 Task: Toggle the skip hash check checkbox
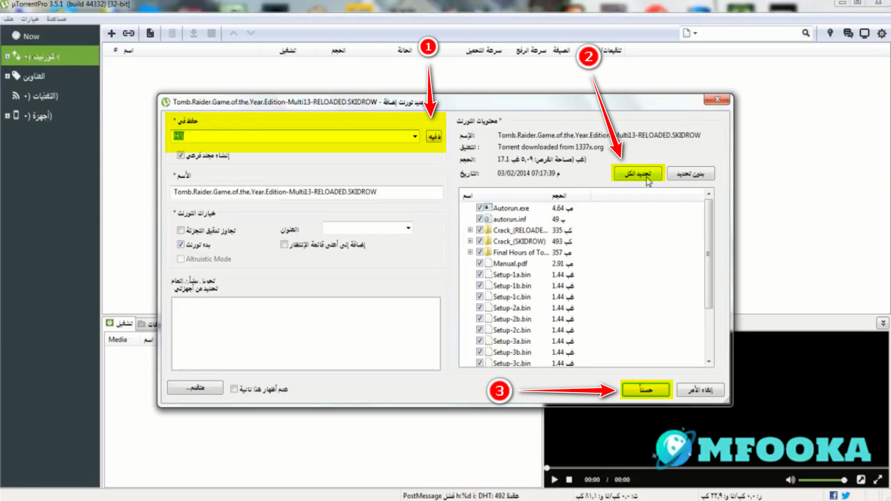point(181,230)
